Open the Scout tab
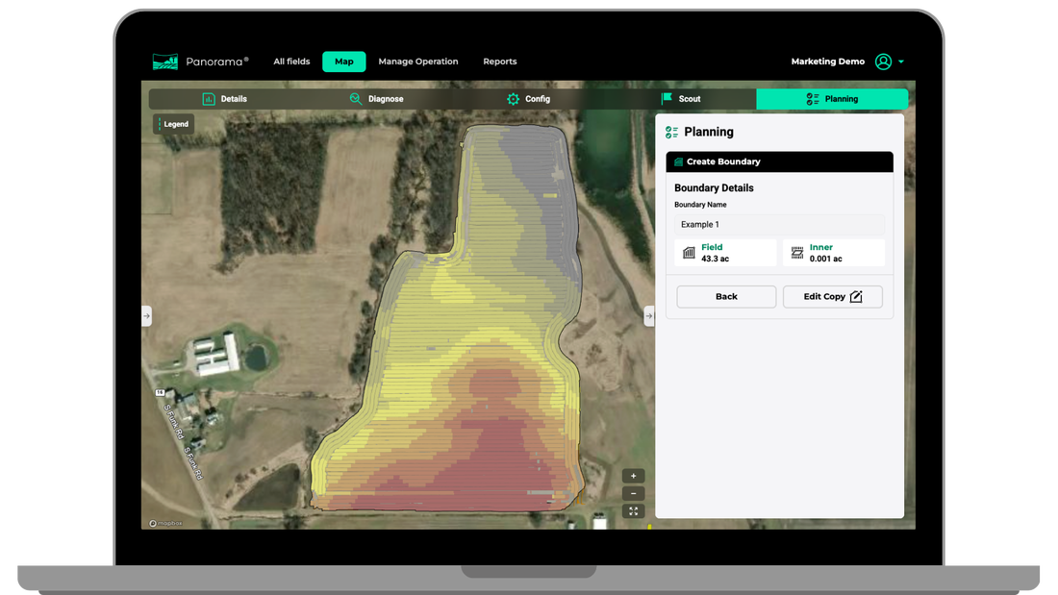Viewport: 1058px width, 595px height. [x=680, y=98]
